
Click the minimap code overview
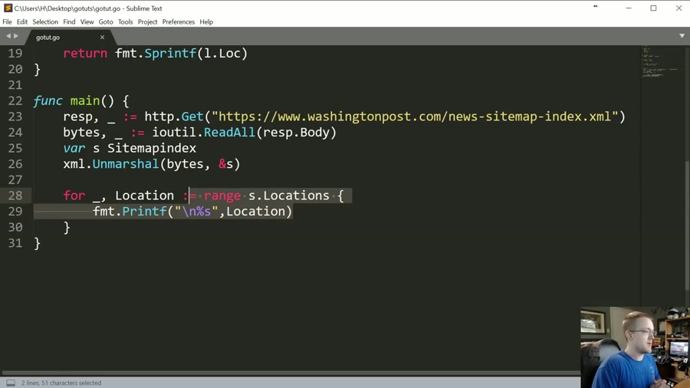pyautogui.click(x=660, y=61)
